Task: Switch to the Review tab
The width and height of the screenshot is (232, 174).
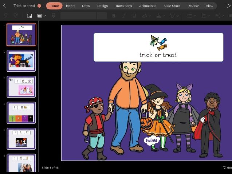Action: click(x=193, y=6)
